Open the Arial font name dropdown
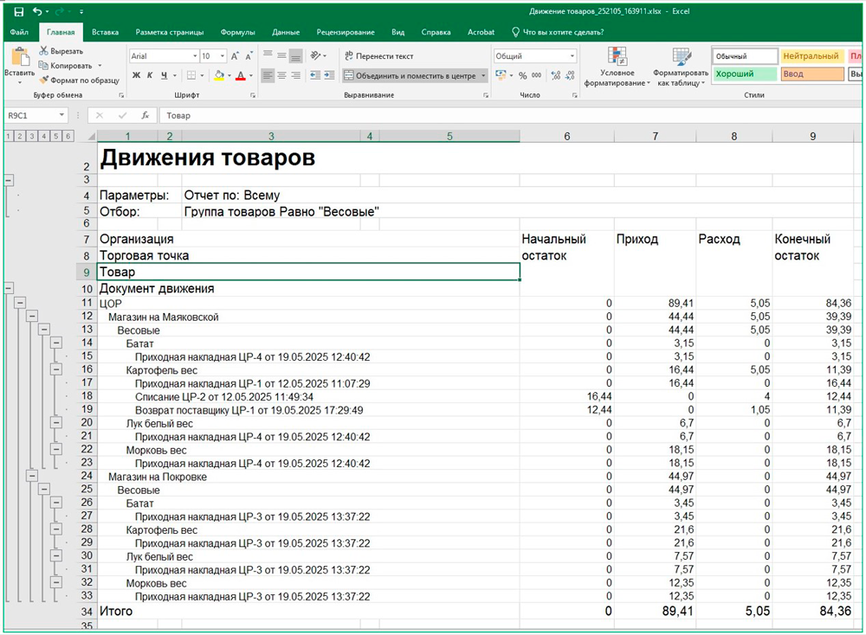The image size is (866, 635). pyautogui.click(x=194, y=56)
